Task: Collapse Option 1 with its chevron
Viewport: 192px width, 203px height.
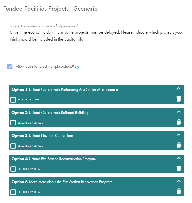Action: click(178, 89)
